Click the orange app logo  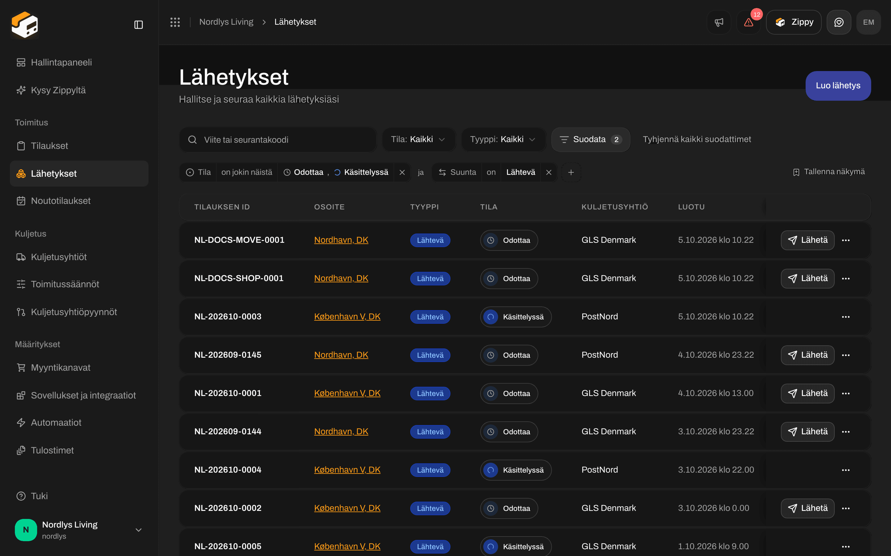25,25
